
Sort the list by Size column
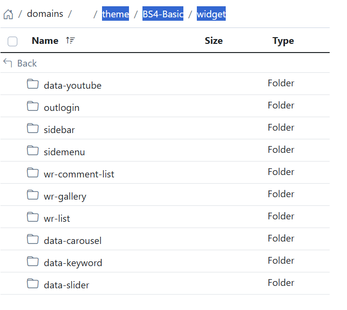coord(213,40)
